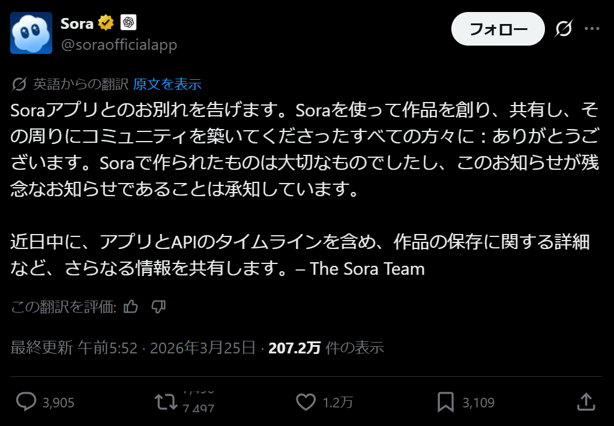Click the OpenAI affiliation badge
This screenshot has height=426, width=614.
128,23
